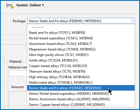Select the blank dashed separator entry
The image size is (140, 110).
click(81, 27)
